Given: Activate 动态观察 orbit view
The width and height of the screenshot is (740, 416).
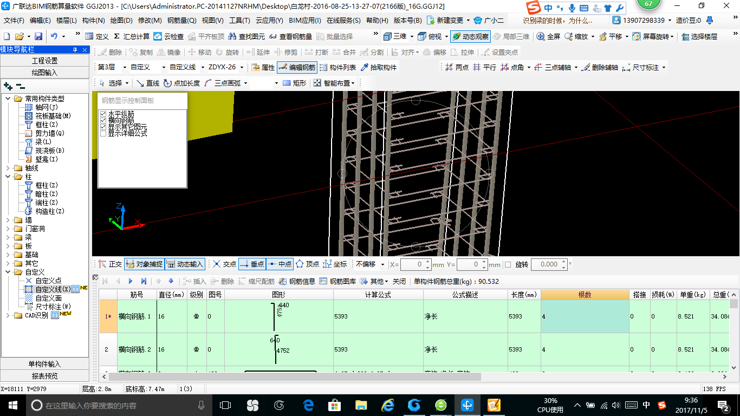Looking at the screenshot, I should click(470, 36).
